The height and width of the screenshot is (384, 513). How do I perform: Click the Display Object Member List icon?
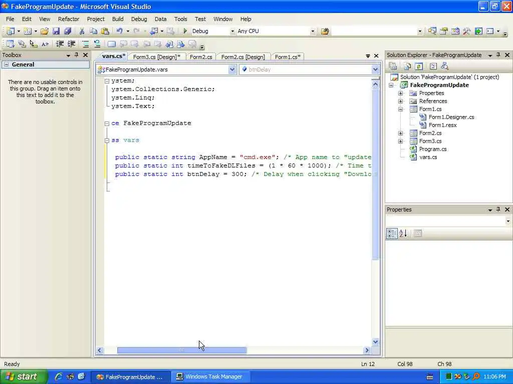click(x=11, y=44)
